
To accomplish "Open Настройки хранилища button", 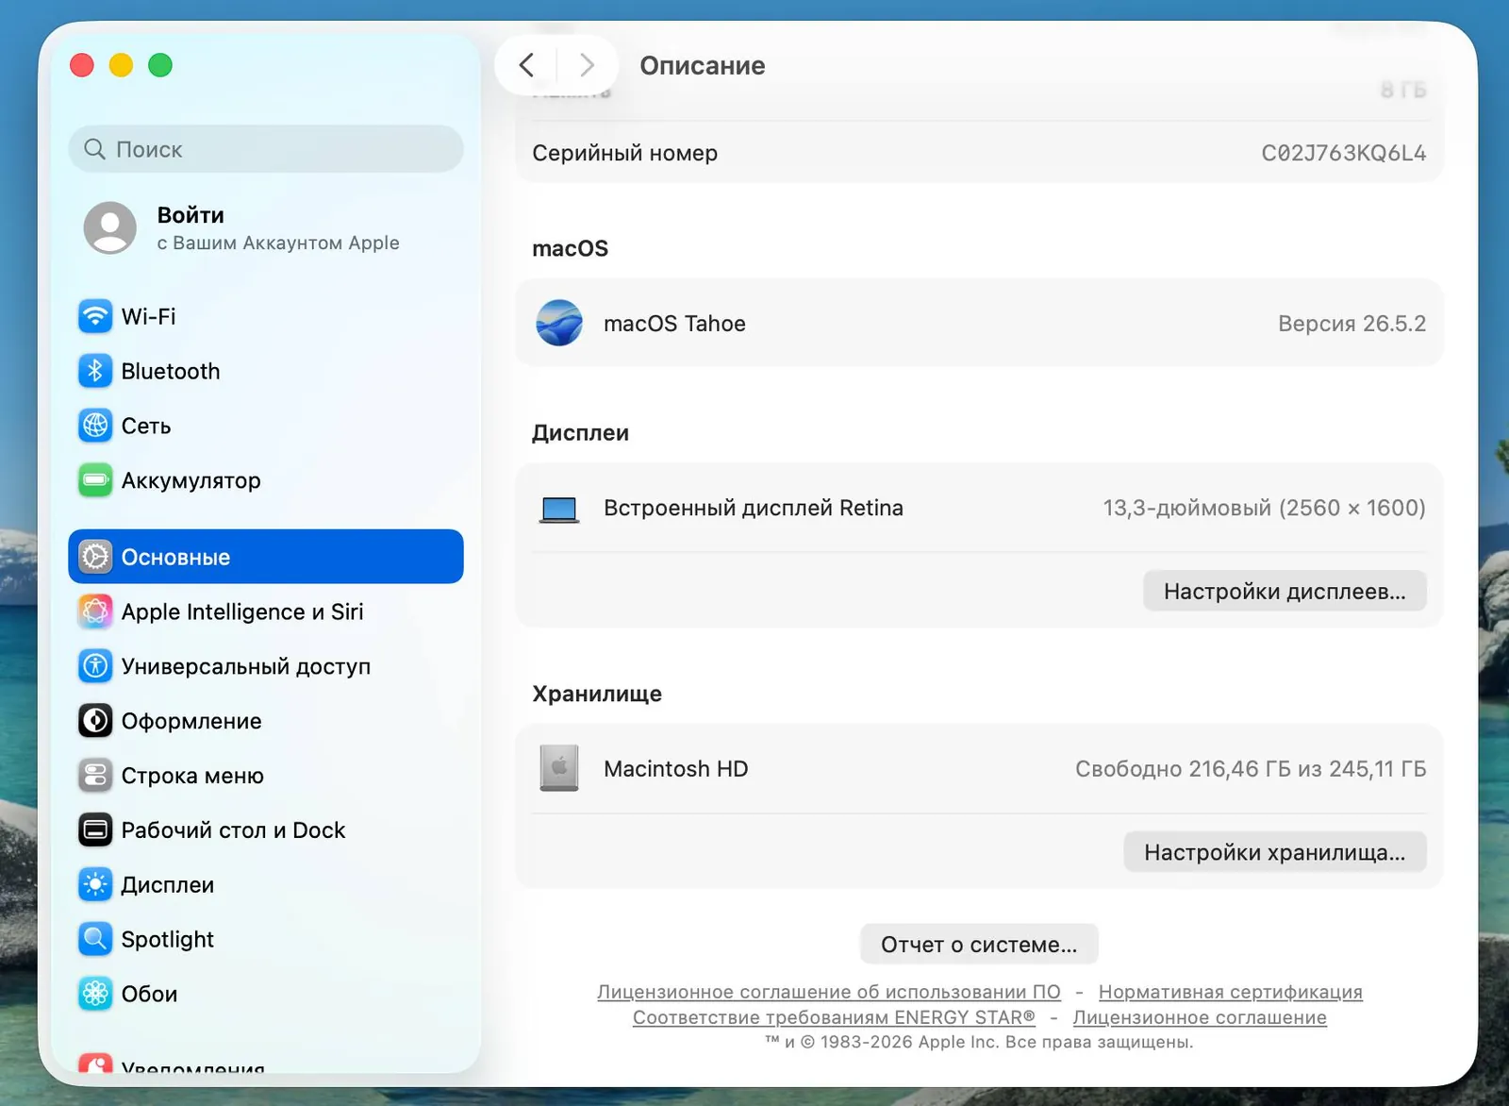I will point(1274,852).
